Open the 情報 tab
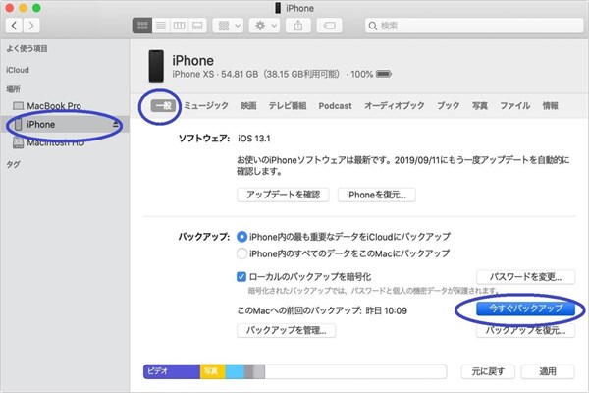 tap(551, 106)
